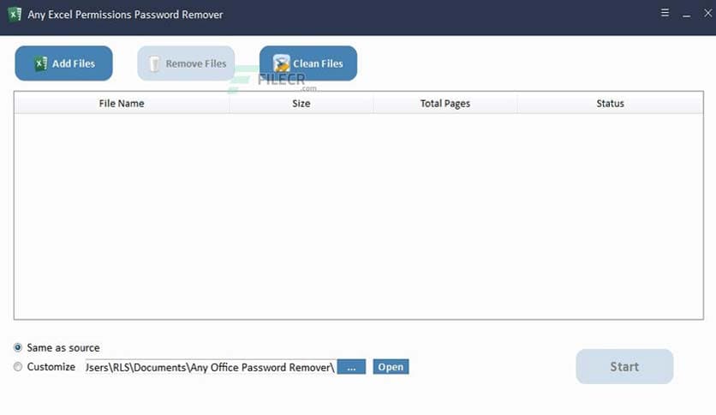
Task: Click the Clean Files button
Action: pyautogui.click(x=308, y=63)
